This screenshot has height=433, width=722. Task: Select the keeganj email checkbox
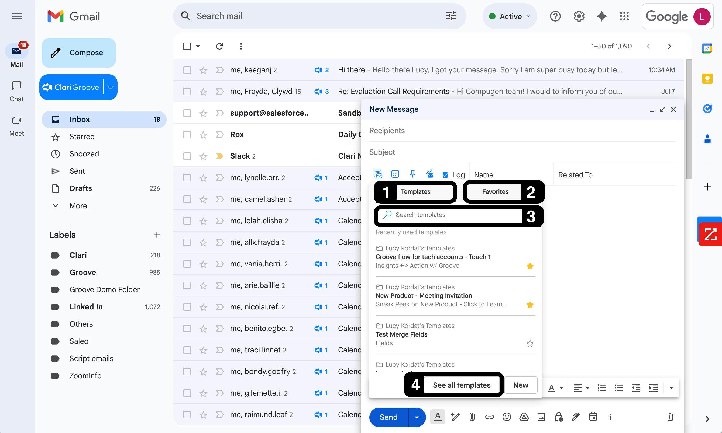click(x=187, y=70)
